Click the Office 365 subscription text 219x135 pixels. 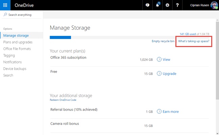[68, 58]
